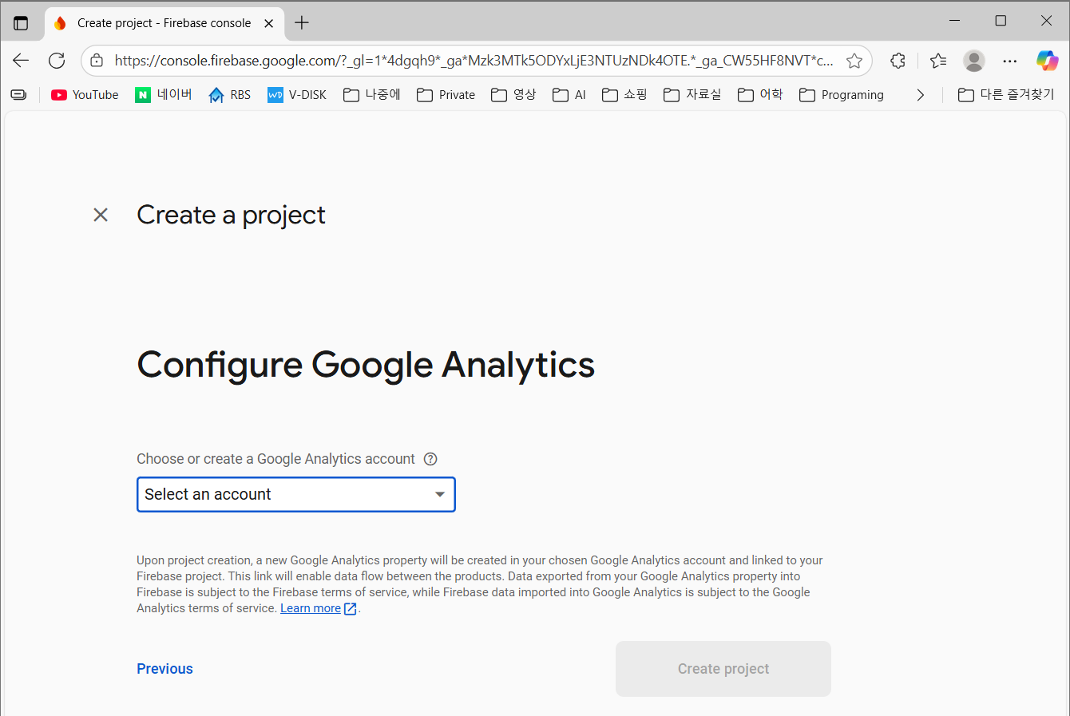Screen dimensions: 1070x716
Task: Open the 어학 bookmarks folder
Action: click(x=760, y=95)
